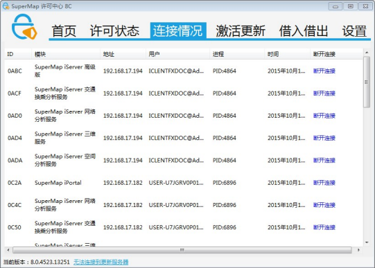Maximize the SuperMap license window

point(351,6)
